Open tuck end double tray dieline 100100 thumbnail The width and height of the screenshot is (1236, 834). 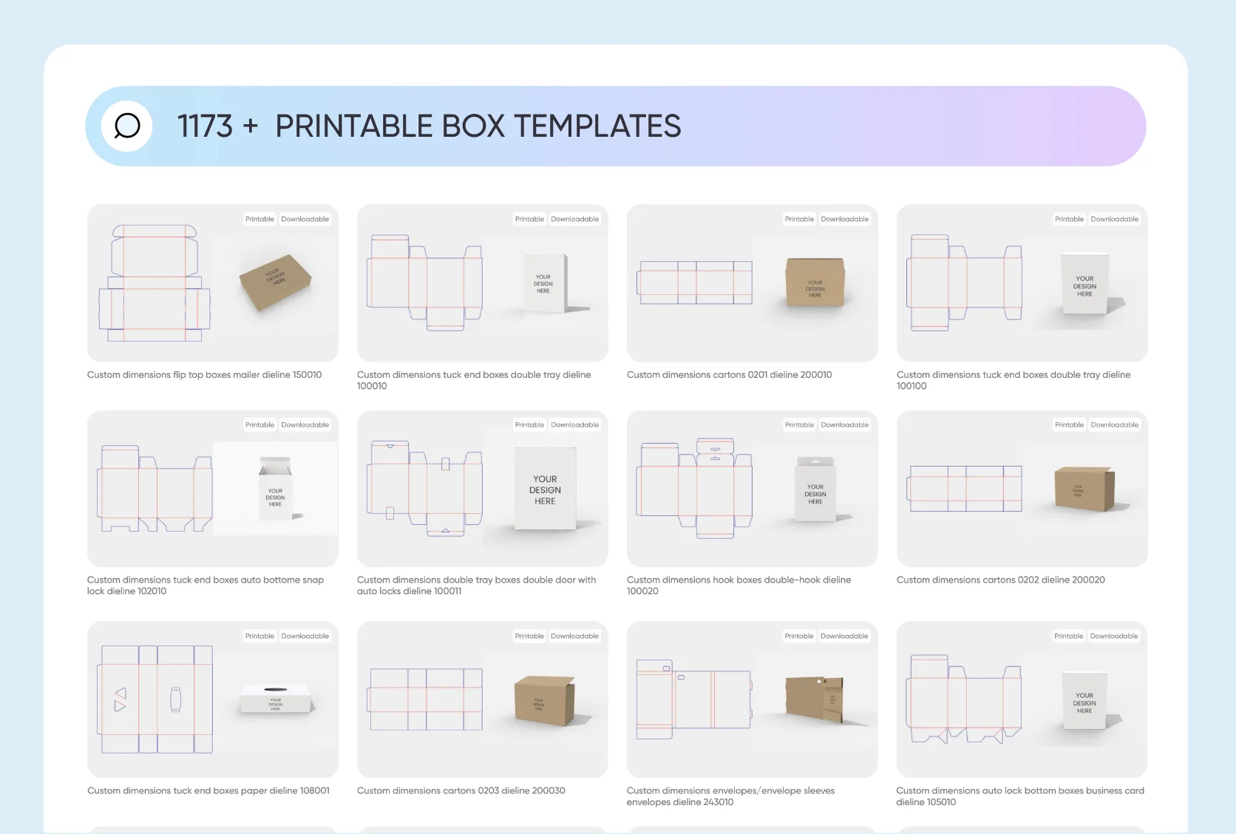pos(1022,283)
